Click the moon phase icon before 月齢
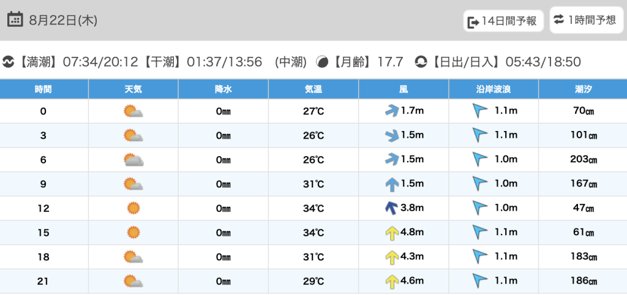This screenshot has height=295, width=627. [x=322, y=62]
